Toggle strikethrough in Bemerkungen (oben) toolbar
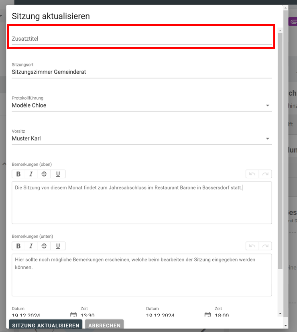 click(44, 174)
